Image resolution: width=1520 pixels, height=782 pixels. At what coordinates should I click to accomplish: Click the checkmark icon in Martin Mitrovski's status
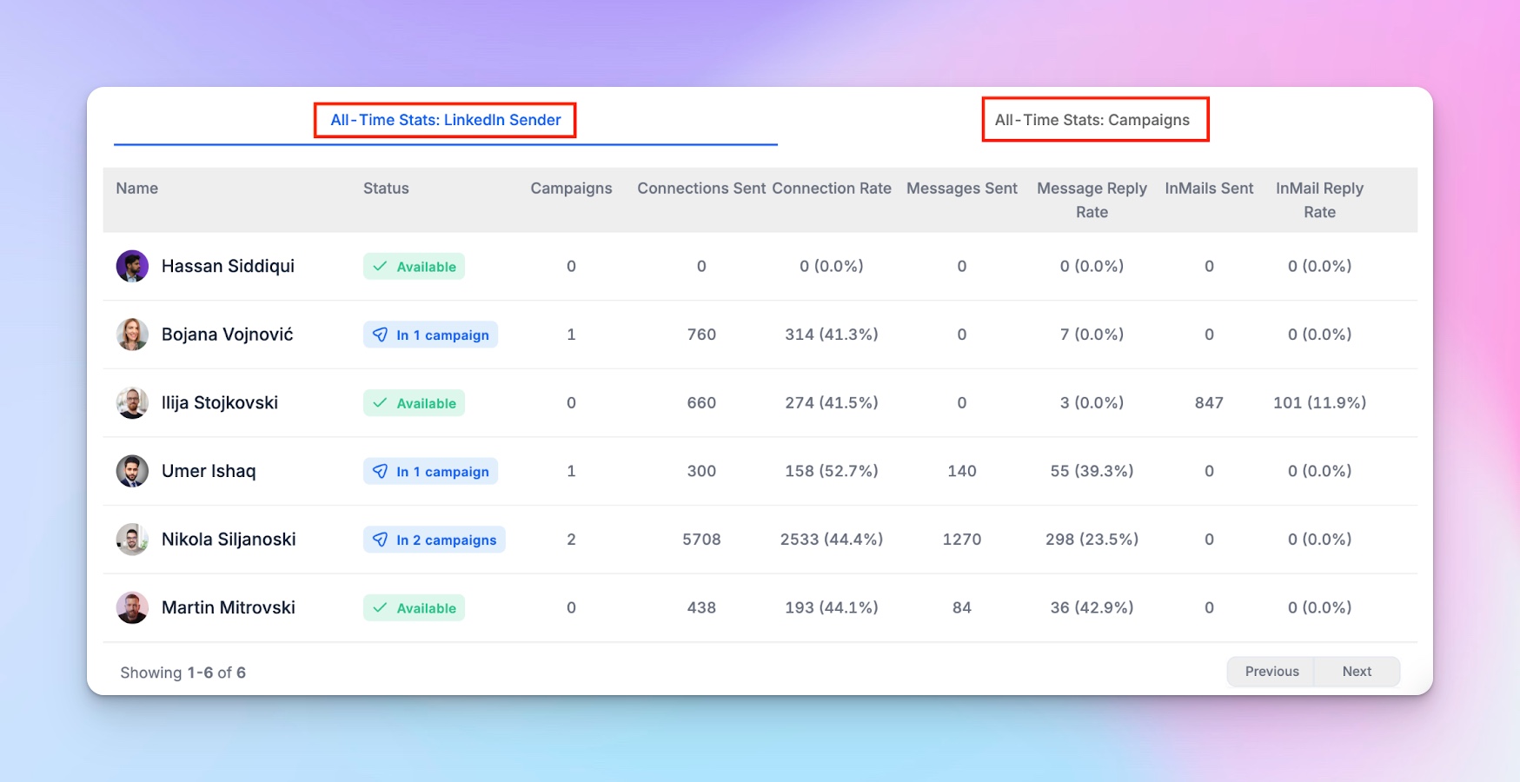coord(380,607)
